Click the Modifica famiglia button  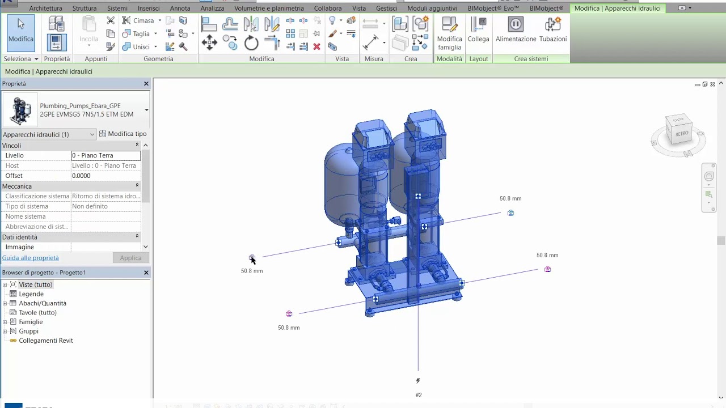point(450,33)
